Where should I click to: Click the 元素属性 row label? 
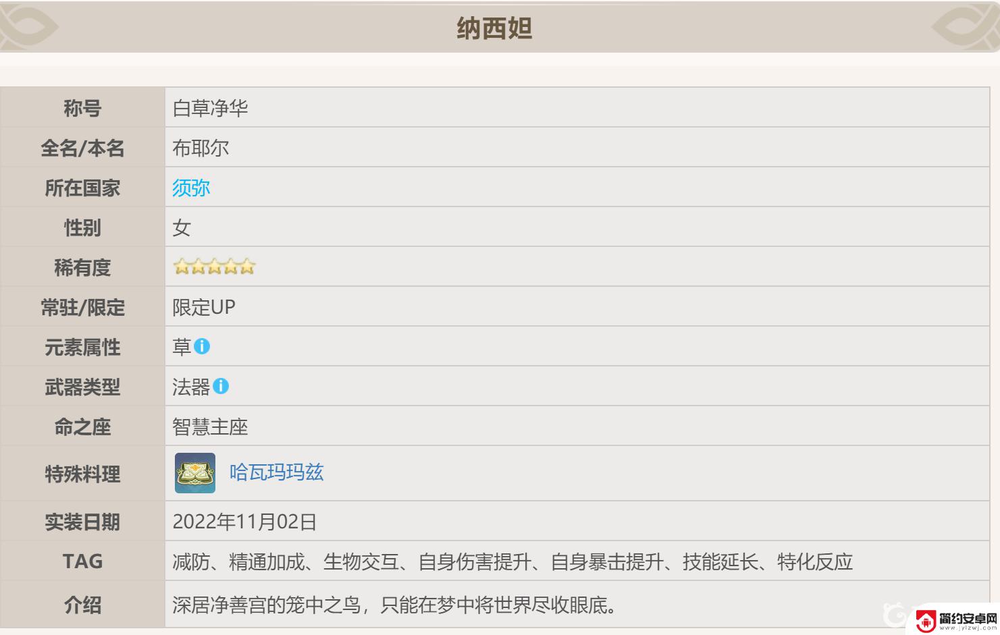point(82,347)
